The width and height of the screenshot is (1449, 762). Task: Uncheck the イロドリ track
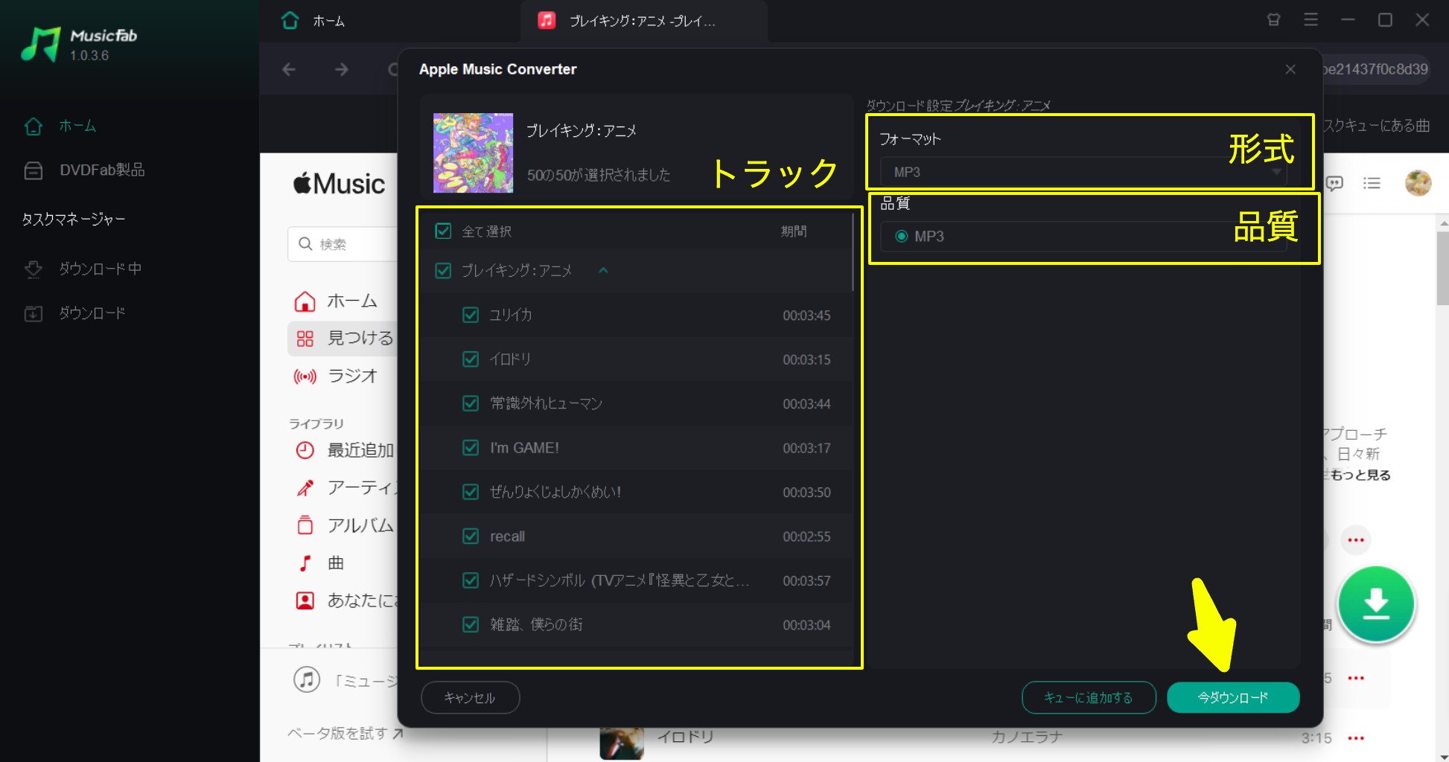tap(471, 359)
